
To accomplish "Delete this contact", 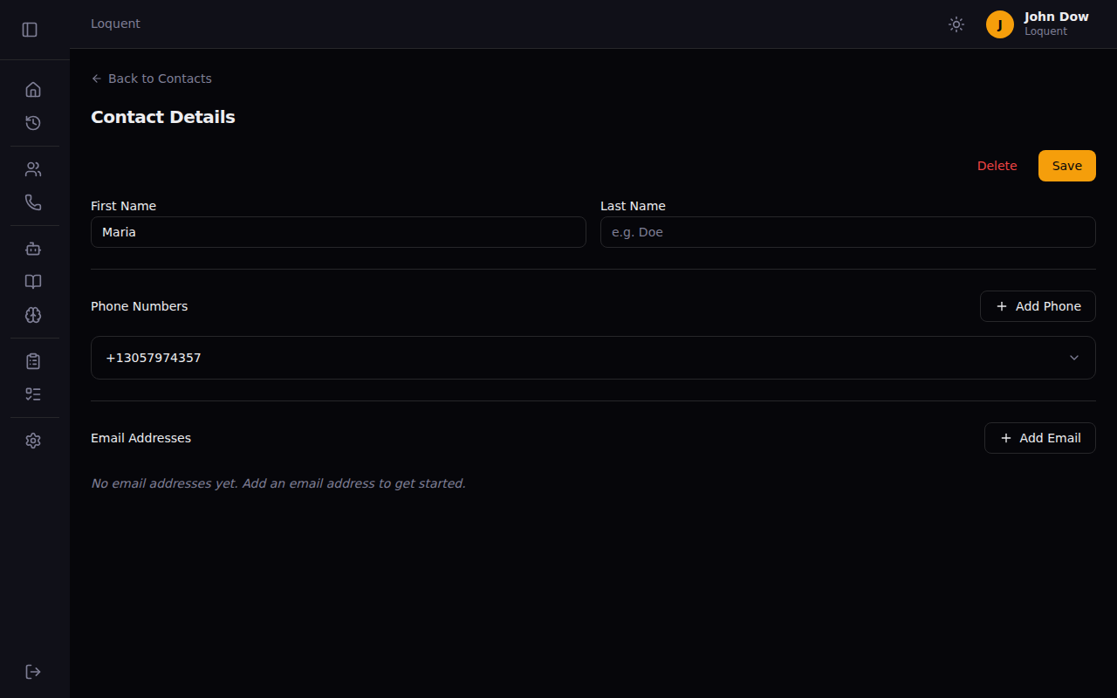I will 997,165.
